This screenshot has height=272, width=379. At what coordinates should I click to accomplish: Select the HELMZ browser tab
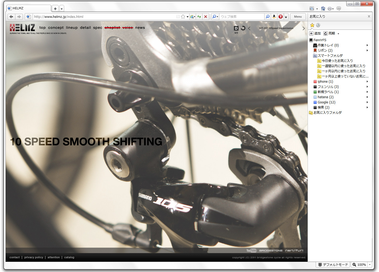29,8
